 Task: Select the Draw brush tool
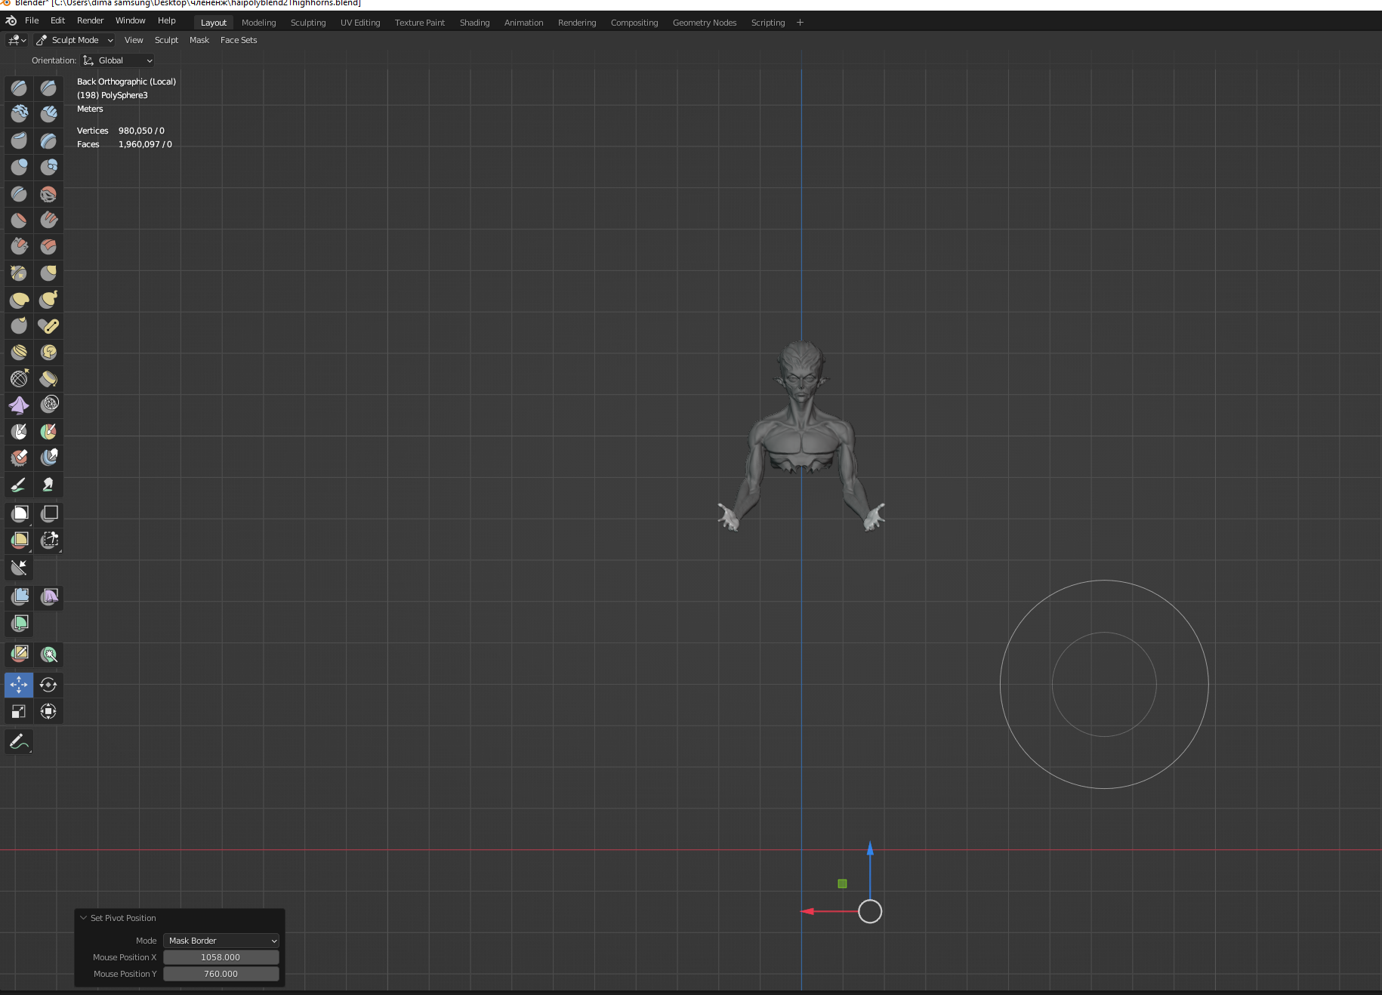pos(19,88)
